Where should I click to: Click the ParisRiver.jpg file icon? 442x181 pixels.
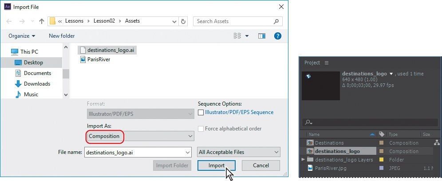310,168
